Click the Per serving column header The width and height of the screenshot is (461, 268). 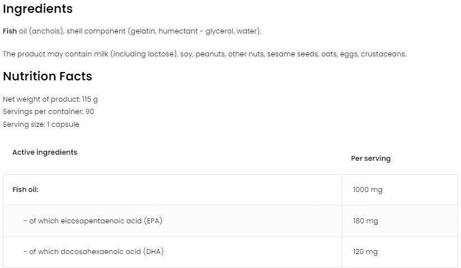pos(370,159)
